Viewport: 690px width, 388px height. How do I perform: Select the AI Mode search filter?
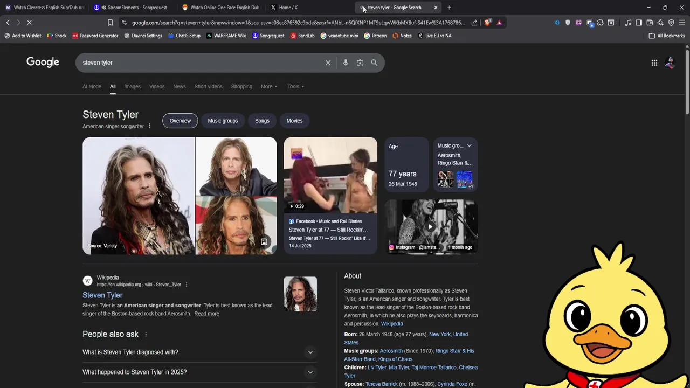tap(92, 86)
